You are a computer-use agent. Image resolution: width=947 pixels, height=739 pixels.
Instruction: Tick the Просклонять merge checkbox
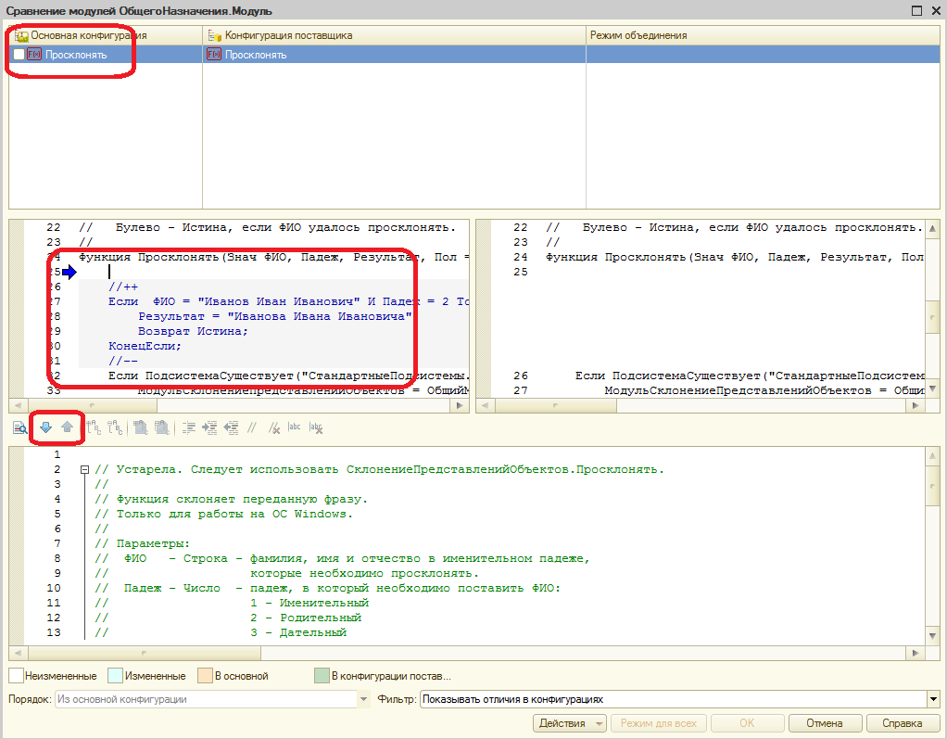click(x=19, y=55)
